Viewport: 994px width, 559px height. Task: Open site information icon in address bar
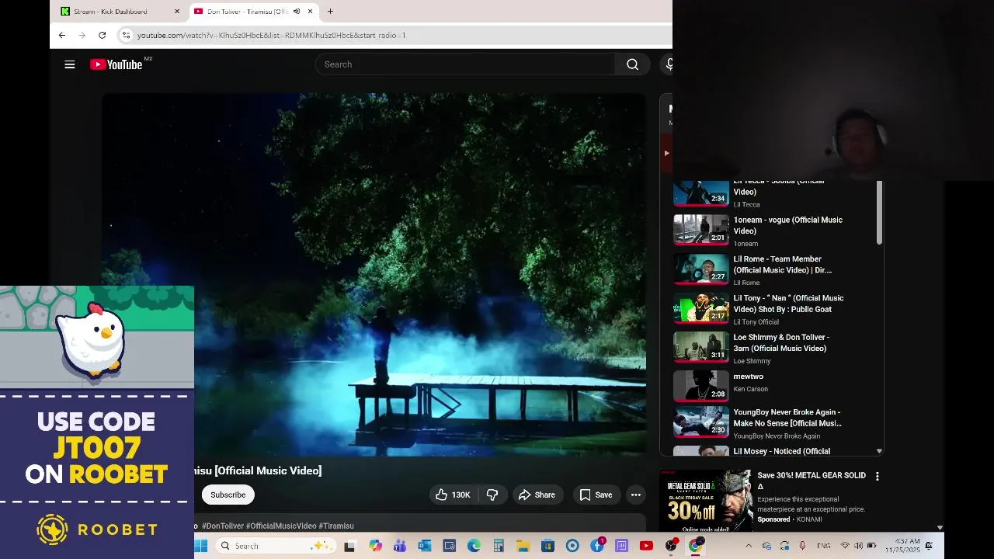pyautogui.click(x=126, y=35)
